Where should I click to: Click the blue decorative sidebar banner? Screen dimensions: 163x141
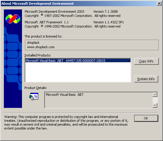(x=13, y=59)
